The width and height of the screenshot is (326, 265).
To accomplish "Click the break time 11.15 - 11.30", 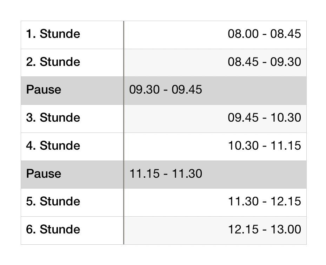I will coord(166,174).
